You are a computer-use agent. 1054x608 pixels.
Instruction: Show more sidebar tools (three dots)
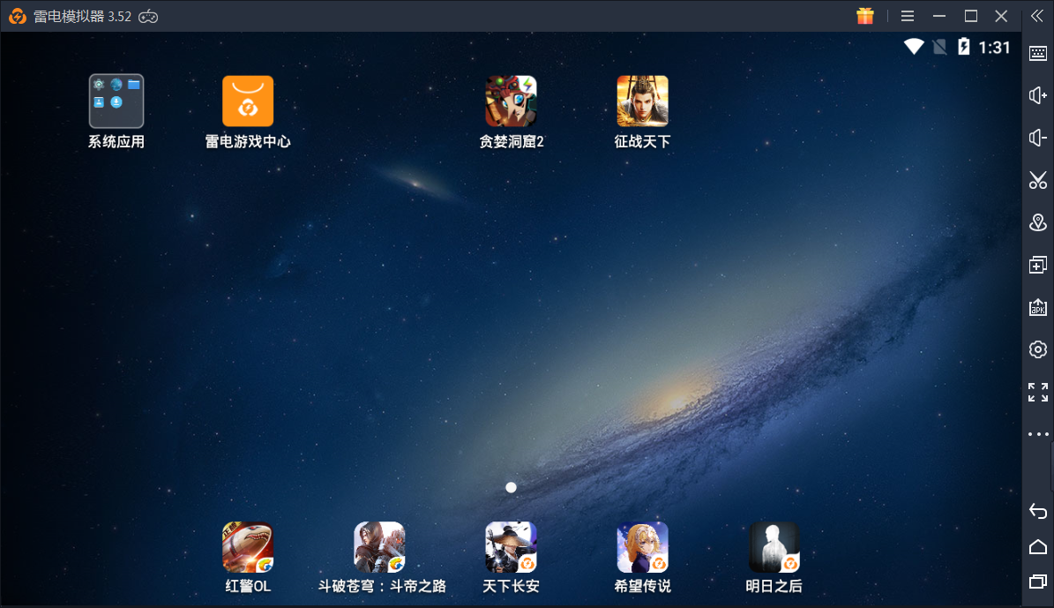(x=1038, y=434)
